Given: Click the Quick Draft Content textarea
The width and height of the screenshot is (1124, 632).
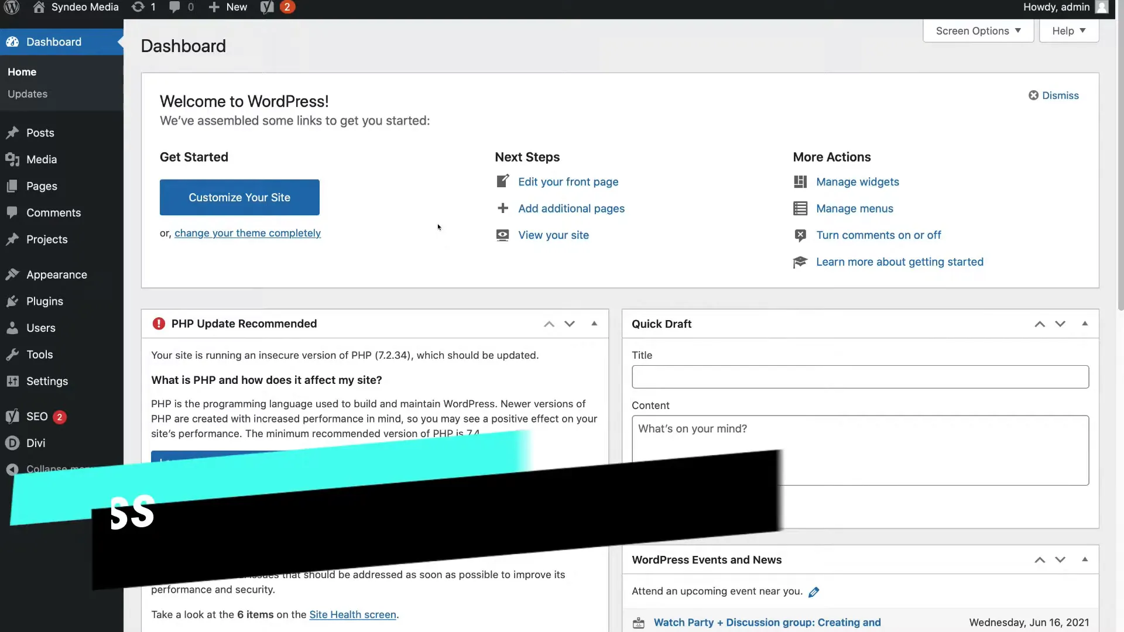Looking at the screenshot, I should [x=860, y=451].
